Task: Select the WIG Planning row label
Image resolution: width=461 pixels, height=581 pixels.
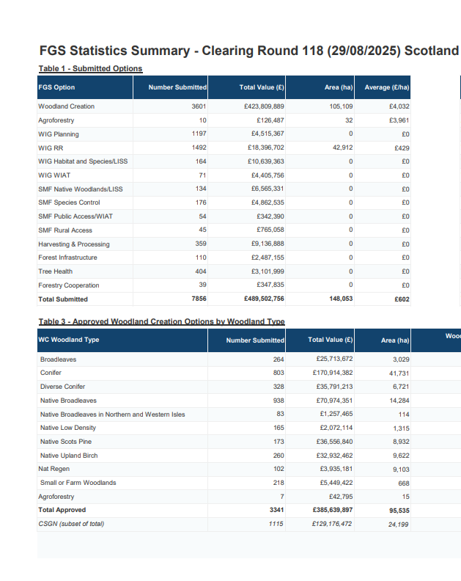Action: pyautogui.click(x=59, y=134)
